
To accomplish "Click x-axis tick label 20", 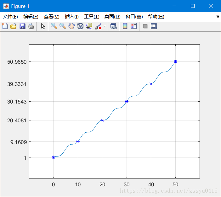I will [x=102, y=184].
